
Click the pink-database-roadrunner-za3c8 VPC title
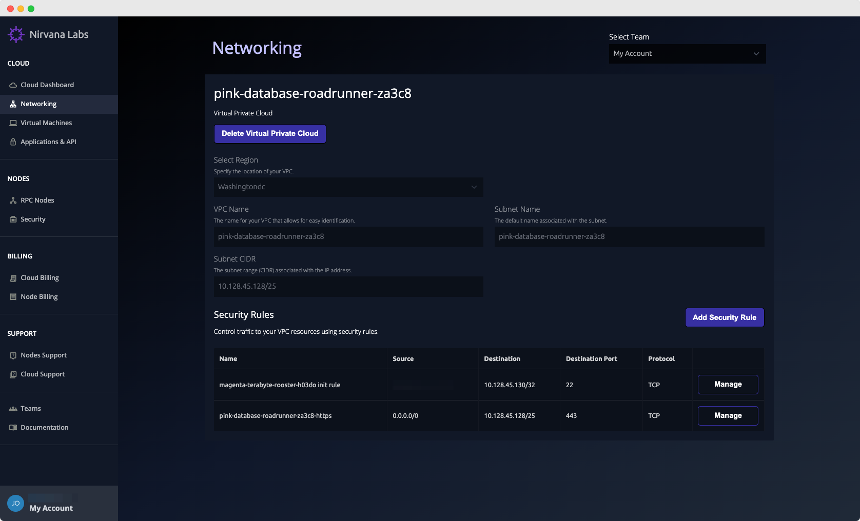point(312,94)
